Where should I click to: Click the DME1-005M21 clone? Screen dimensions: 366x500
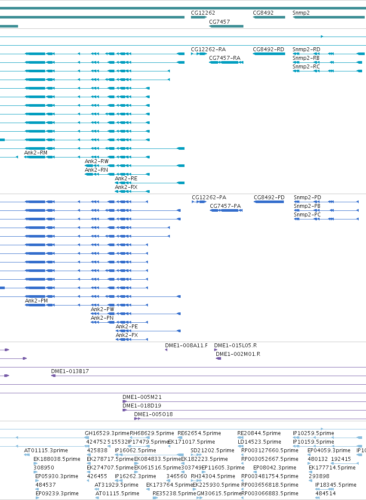point(244,402)
